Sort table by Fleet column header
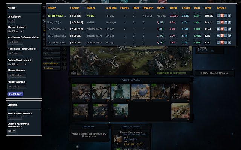Screen dimensions: 241x150 136,8
